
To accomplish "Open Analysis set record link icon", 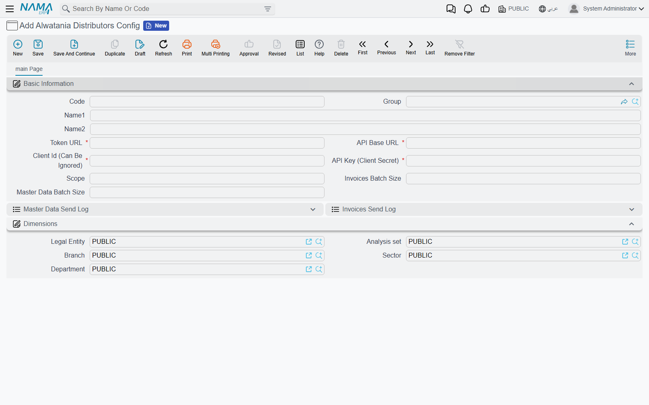I will (x=625, y=242).
